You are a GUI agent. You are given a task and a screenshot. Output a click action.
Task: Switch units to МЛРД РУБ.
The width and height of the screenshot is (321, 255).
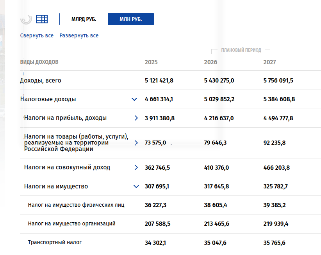pos(84,19)
